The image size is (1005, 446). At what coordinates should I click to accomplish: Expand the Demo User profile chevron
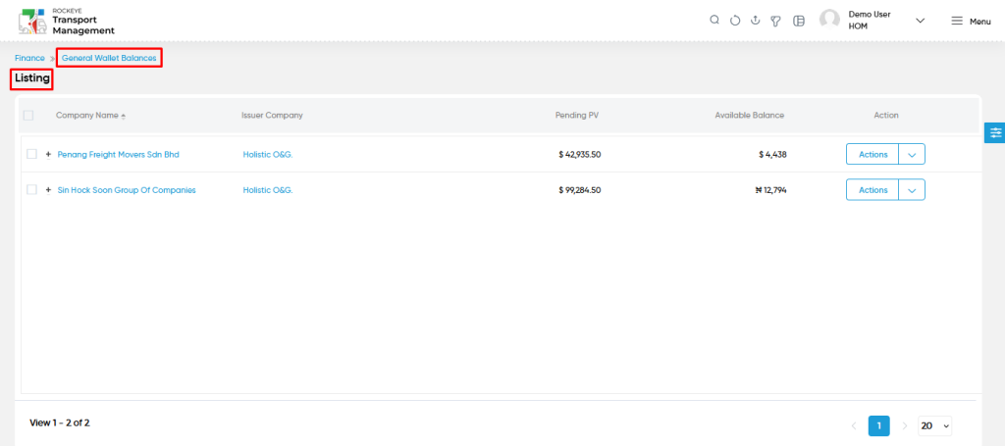pyautogui.click(x=921, y=21)
